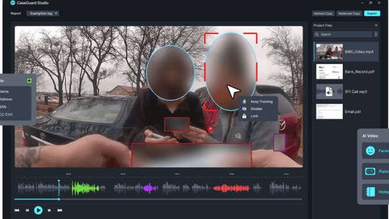Select the large red redaction box at bottom
Viewport: 389px width, 219px height.
(x=191, y=155)
